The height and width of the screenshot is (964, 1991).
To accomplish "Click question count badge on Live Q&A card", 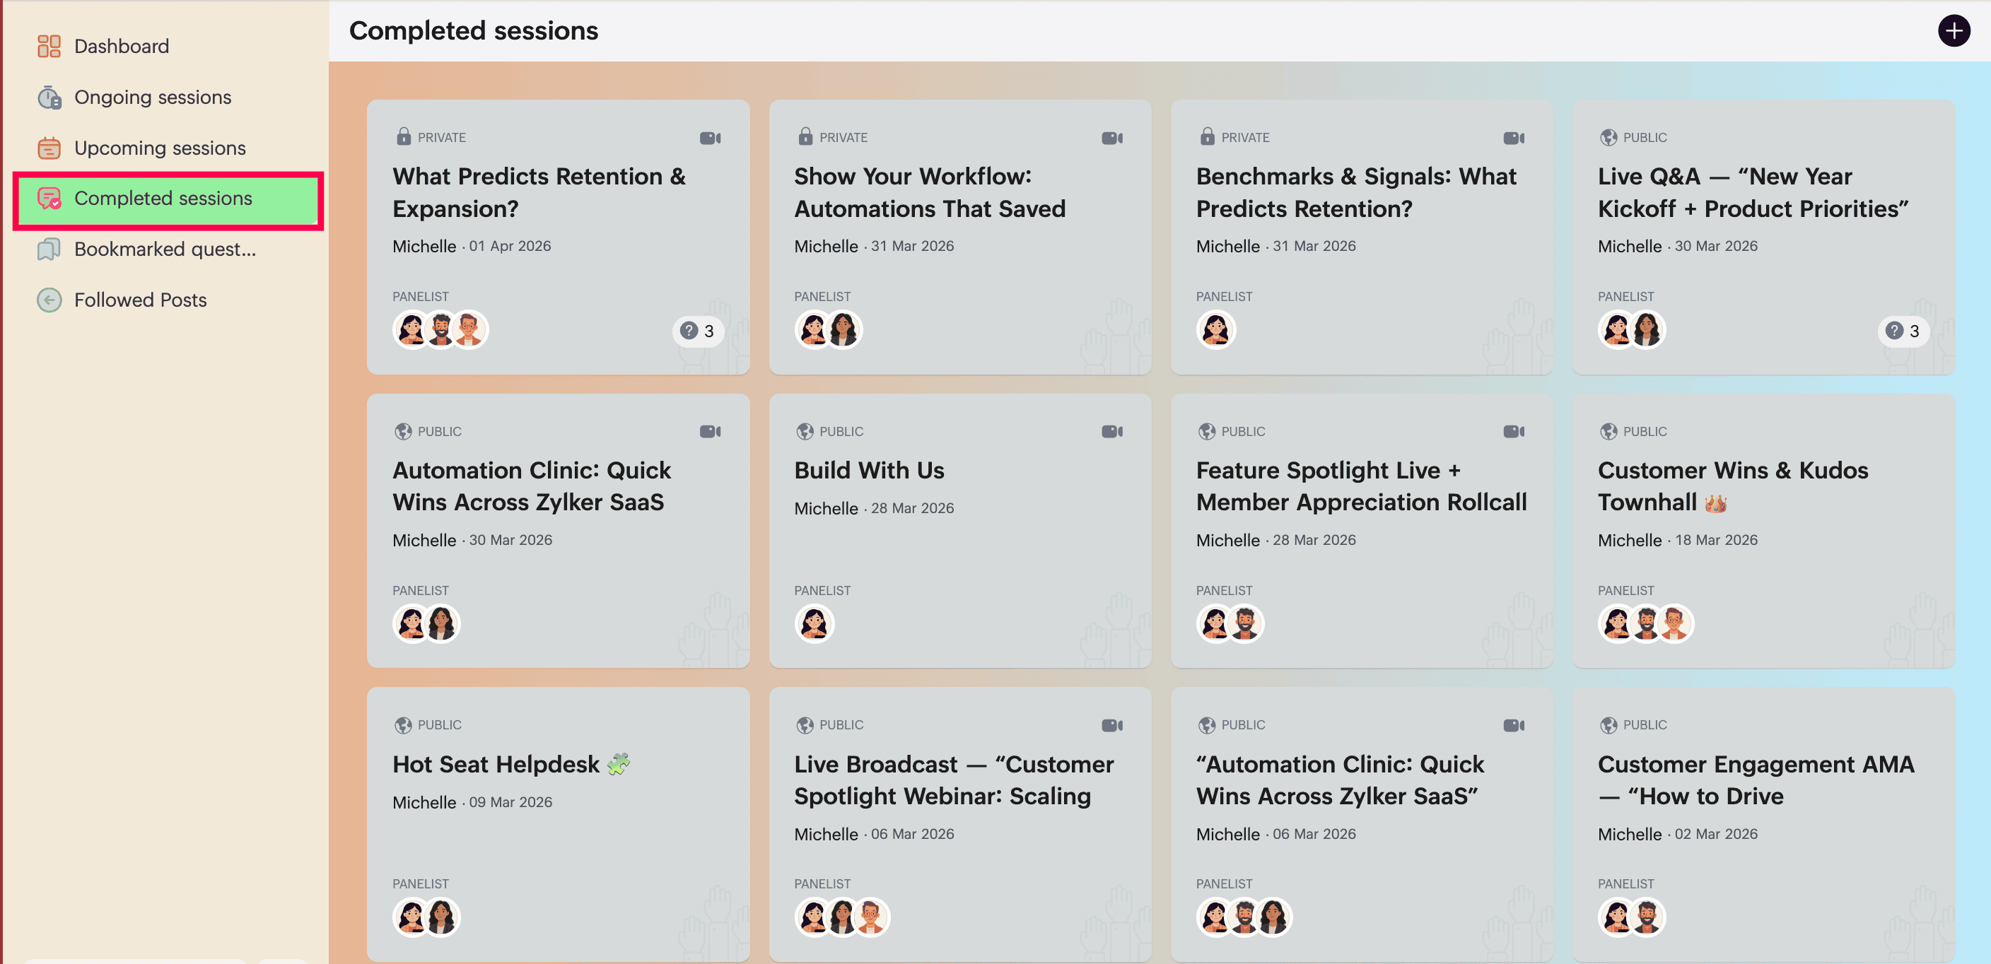I will point(1902,331).
